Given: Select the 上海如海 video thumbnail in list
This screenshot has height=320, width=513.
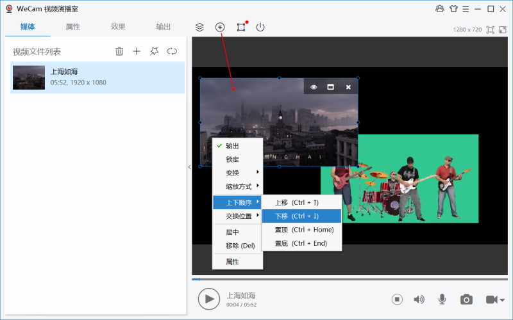Looking at the screenshot, I should pos(29,77).
